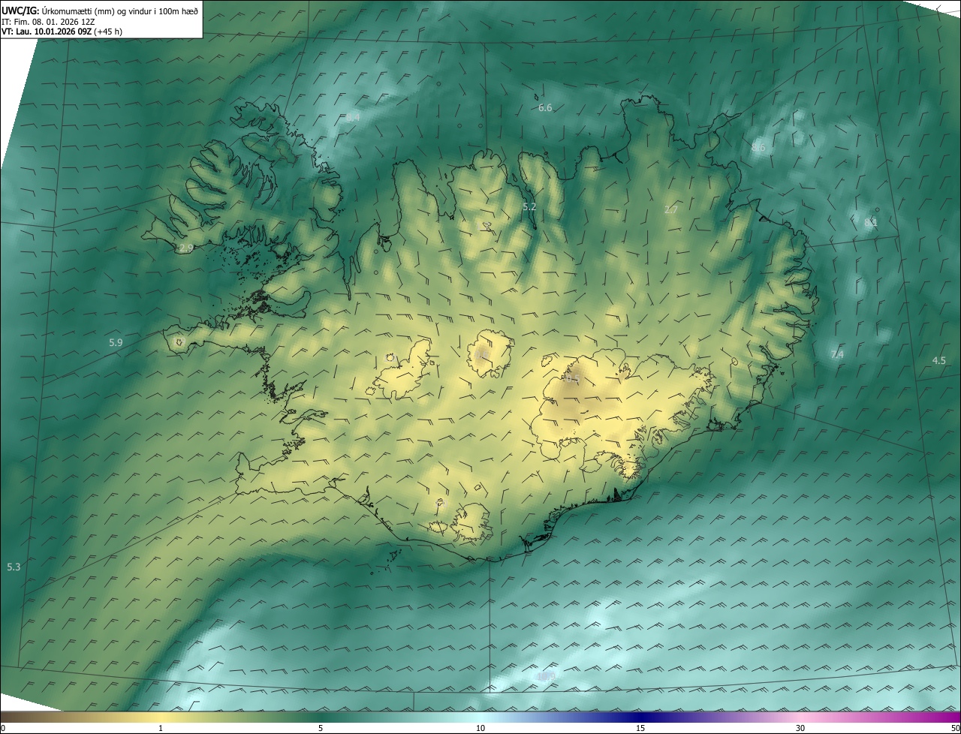This screenshot has height=734, width=961.
Task: Click the 1 tick on the color scale
Action: click(161, 728)
